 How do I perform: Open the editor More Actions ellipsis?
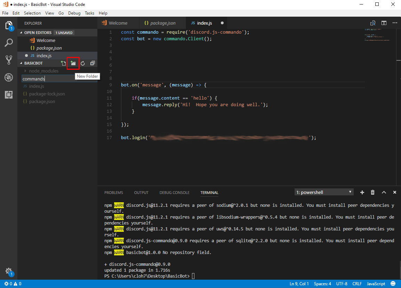click(395, 23)
